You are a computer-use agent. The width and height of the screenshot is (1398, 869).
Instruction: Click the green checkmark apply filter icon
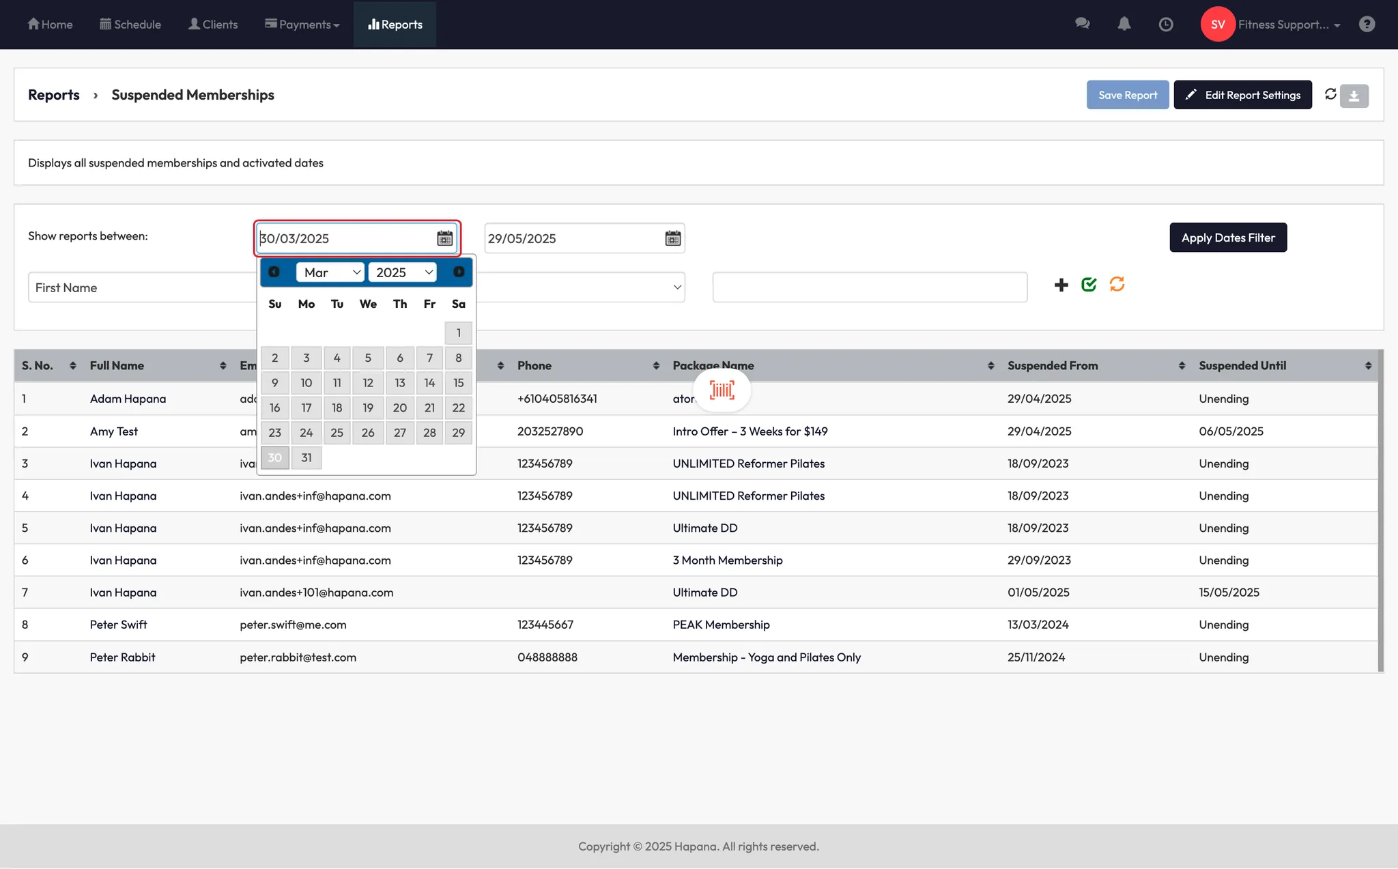click(x=1089, y=285)
